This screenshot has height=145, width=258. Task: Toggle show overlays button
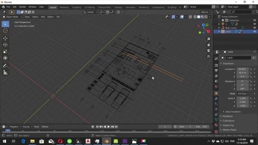coord(182,17)
